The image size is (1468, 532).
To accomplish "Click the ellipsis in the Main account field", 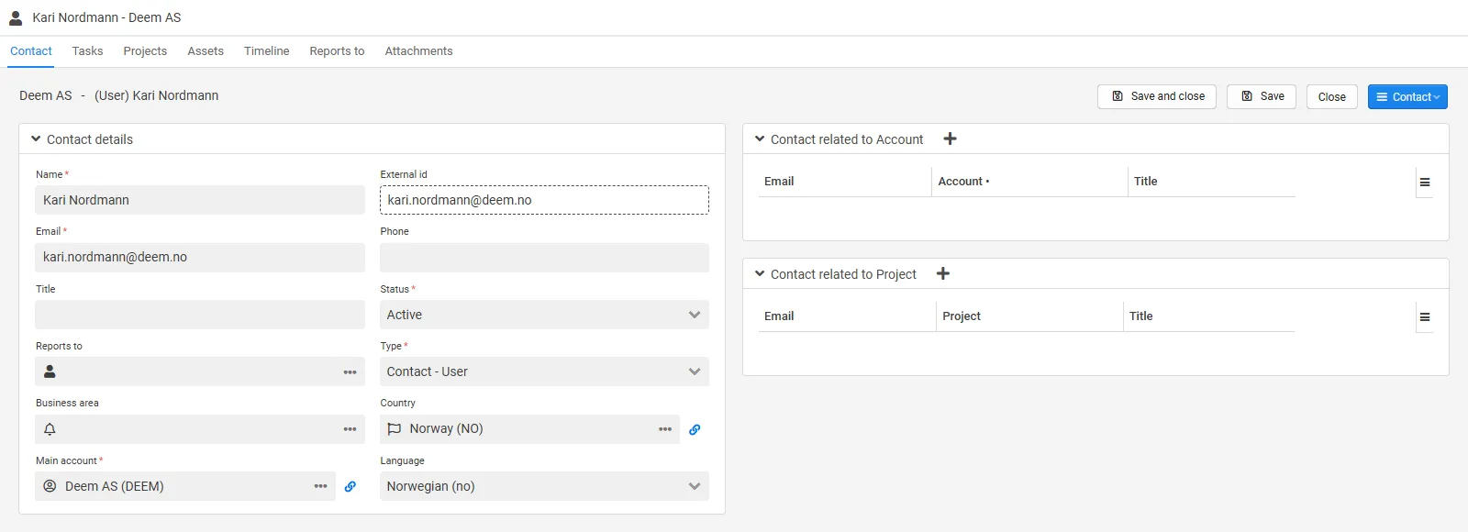I will tap(320, 486).
